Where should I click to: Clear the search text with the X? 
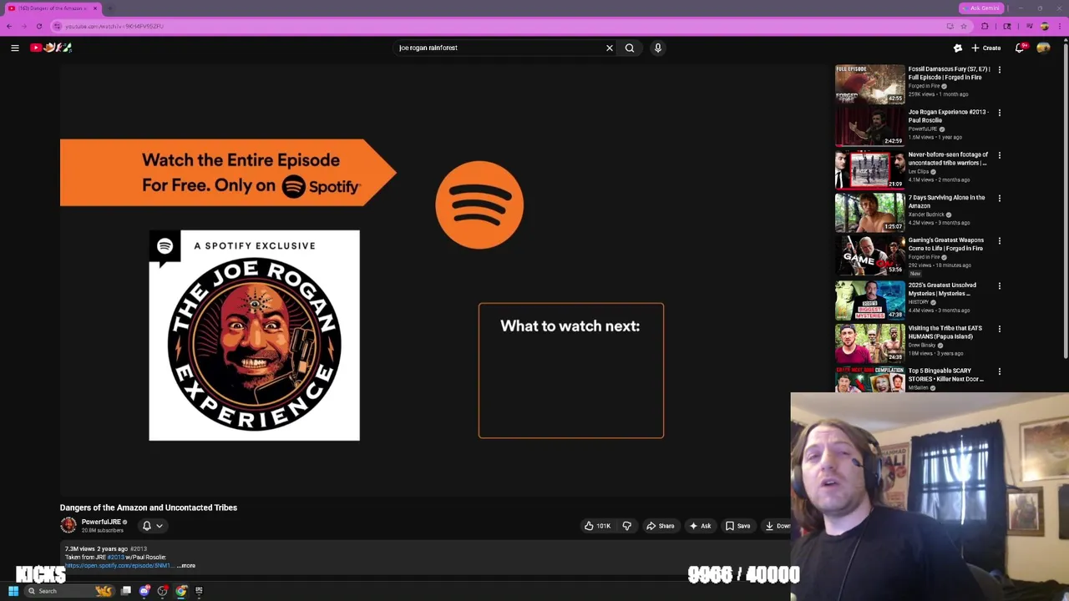[x=610, y=48]
